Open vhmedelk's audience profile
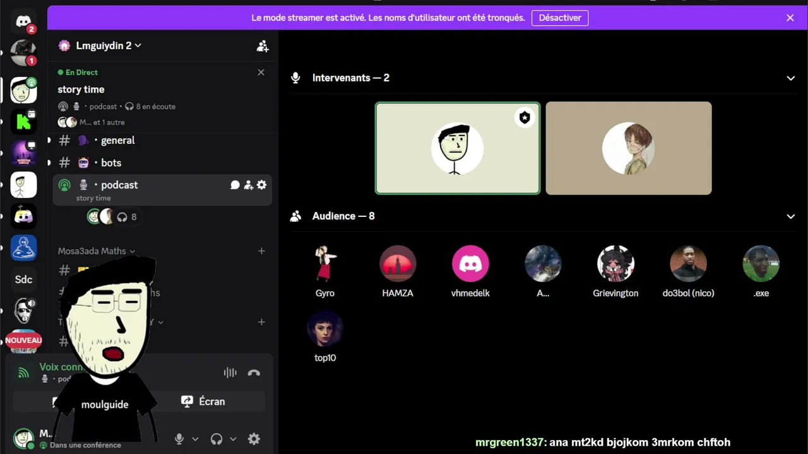This screenshot has width=808, height=454. coord(470,271)
